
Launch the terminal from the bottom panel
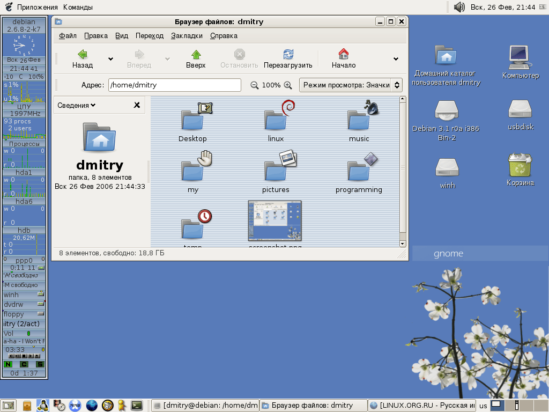coord(137,406)
